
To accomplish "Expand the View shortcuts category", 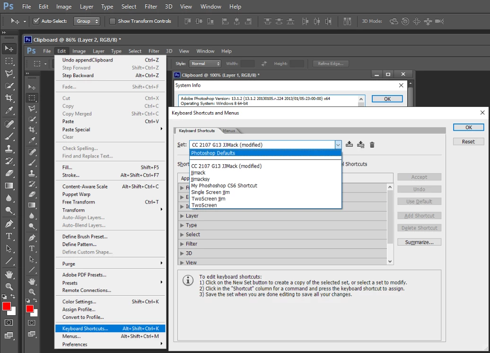I will click(x=182, y=262).
